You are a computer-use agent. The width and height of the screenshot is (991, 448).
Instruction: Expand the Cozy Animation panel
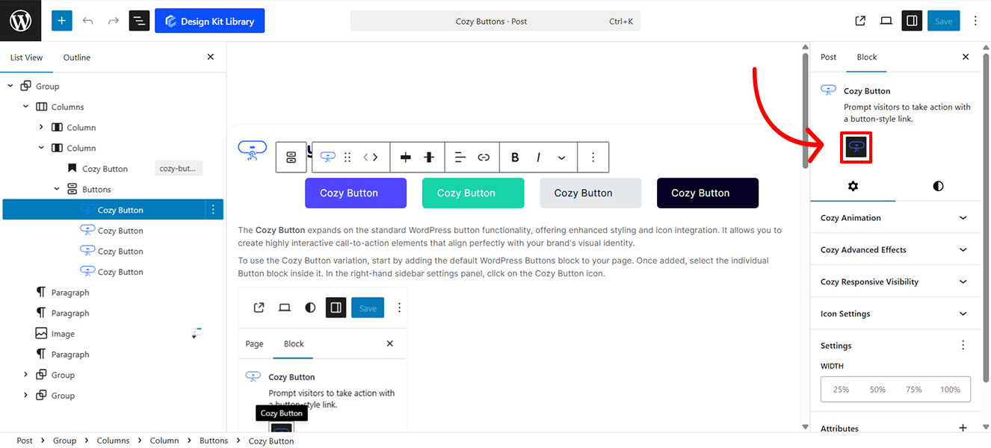pyautogui.click(x=895, y=218)
